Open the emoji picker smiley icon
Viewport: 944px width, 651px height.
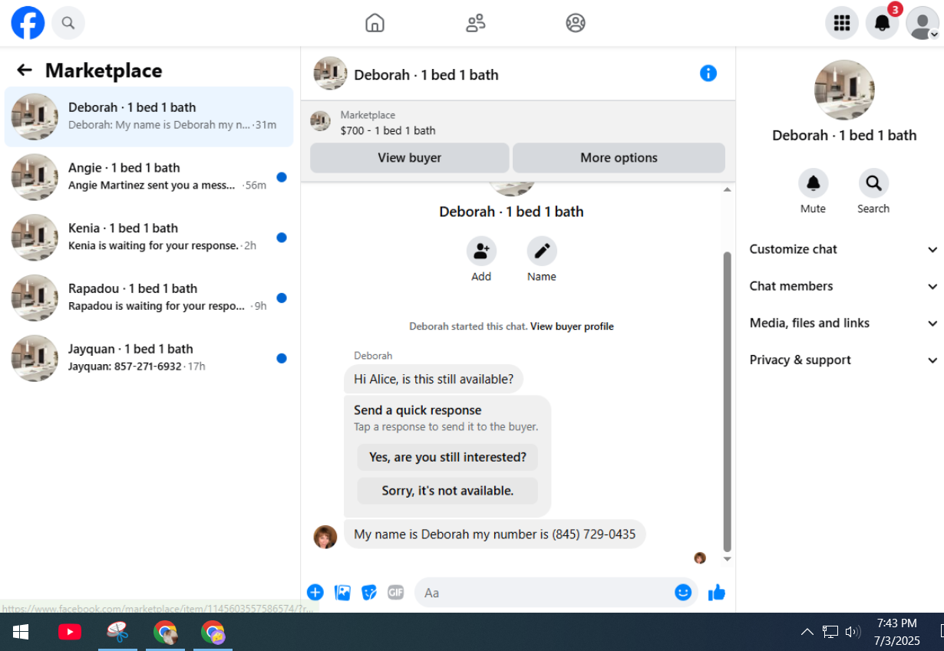[x=683, y=592]
